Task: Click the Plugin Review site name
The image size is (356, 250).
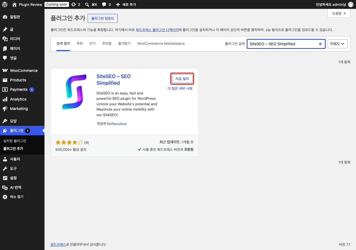Action: [31, 4]
